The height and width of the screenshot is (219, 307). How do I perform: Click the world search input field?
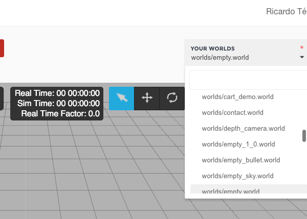tap(248, 80)
